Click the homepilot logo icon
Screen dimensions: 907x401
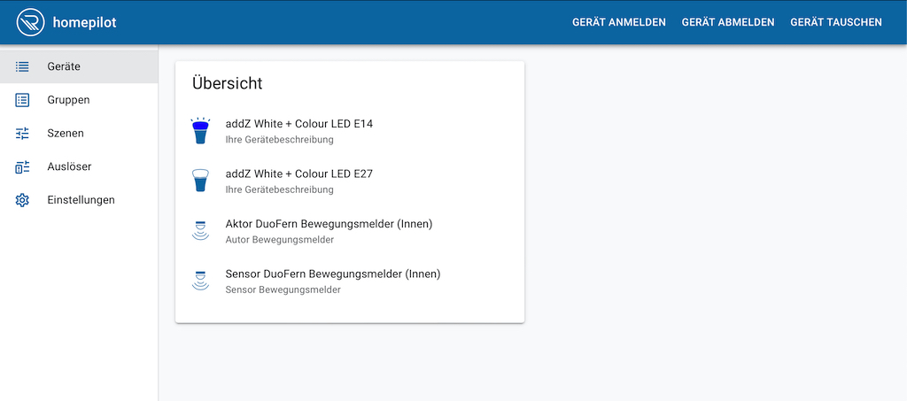click(31, 22)
